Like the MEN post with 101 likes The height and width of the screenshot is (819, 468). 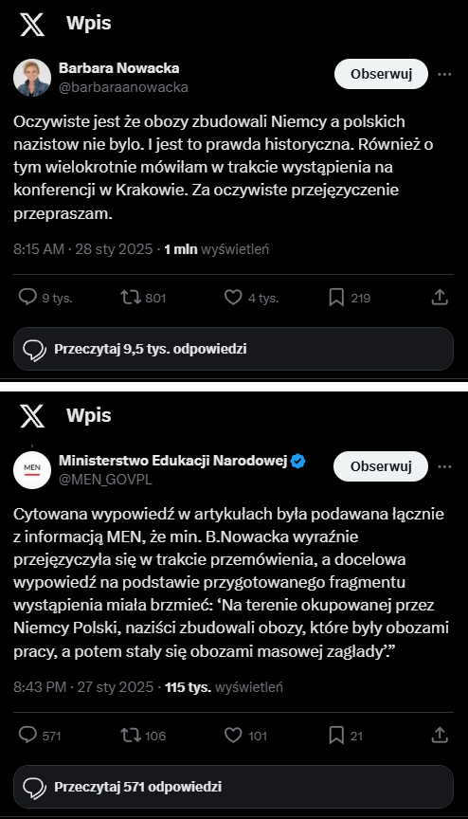click(x=233, y=736)
